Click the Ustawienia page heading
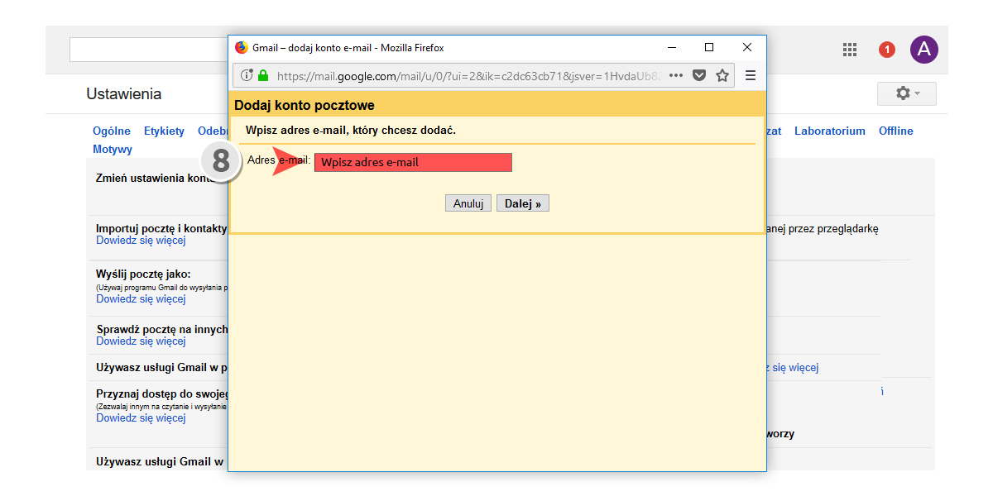Screen dimensions: 993x496 tap(124, 94)
